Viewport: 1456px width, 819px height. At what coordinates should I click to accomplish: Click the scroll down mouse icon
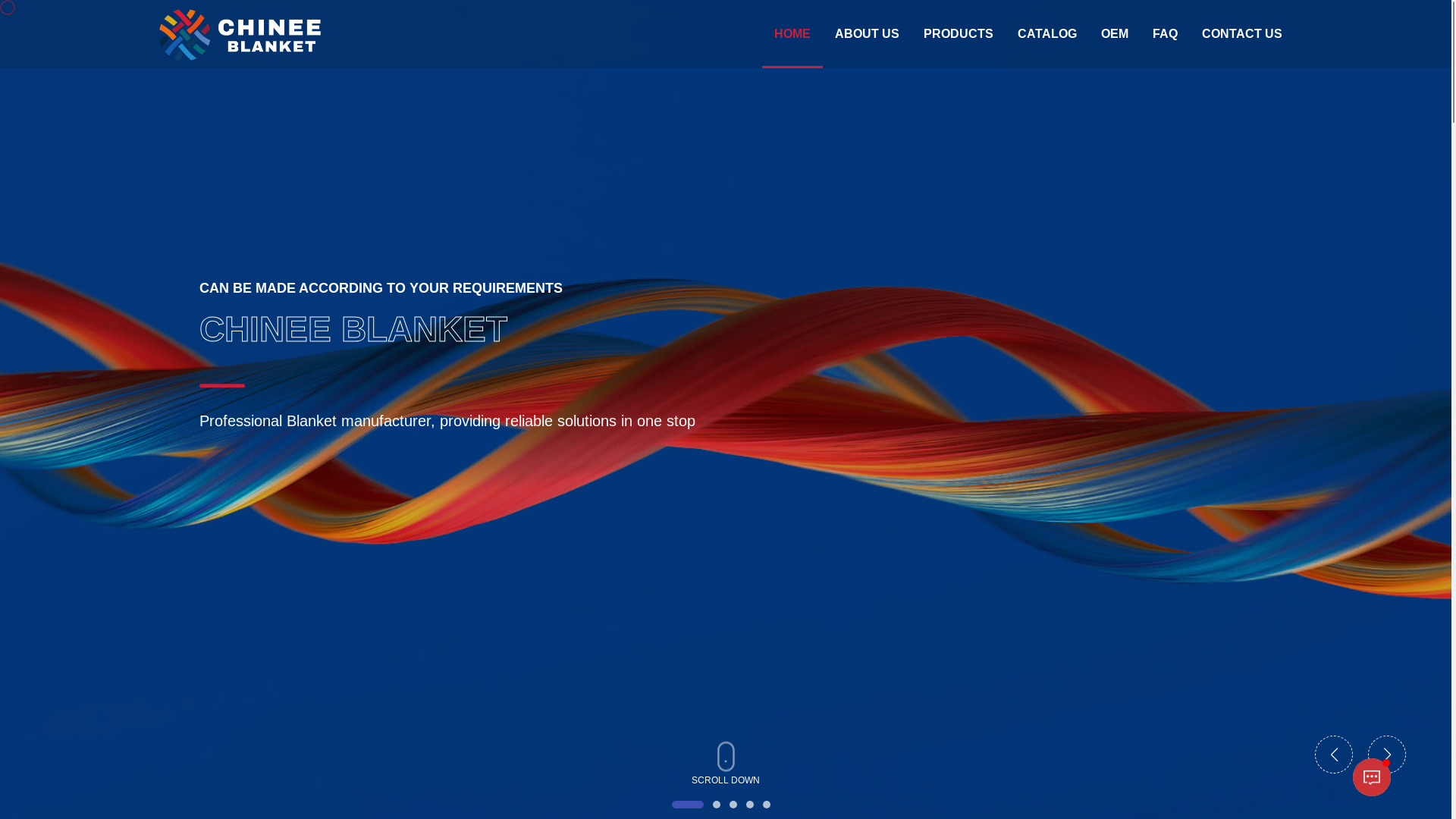click(x=726, y=757)
